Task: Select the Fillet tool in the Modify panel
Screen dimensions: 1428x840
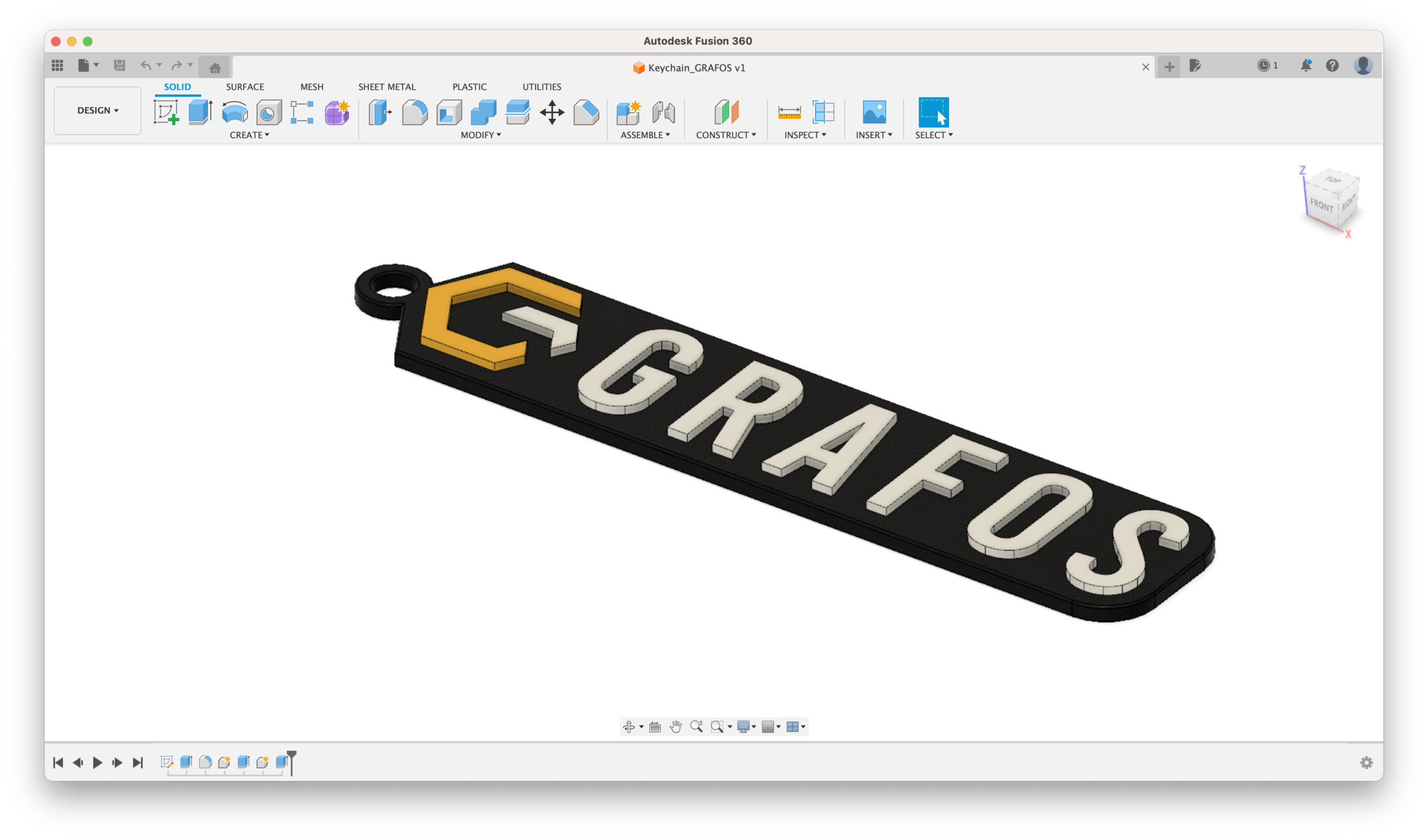Action: 415,112
